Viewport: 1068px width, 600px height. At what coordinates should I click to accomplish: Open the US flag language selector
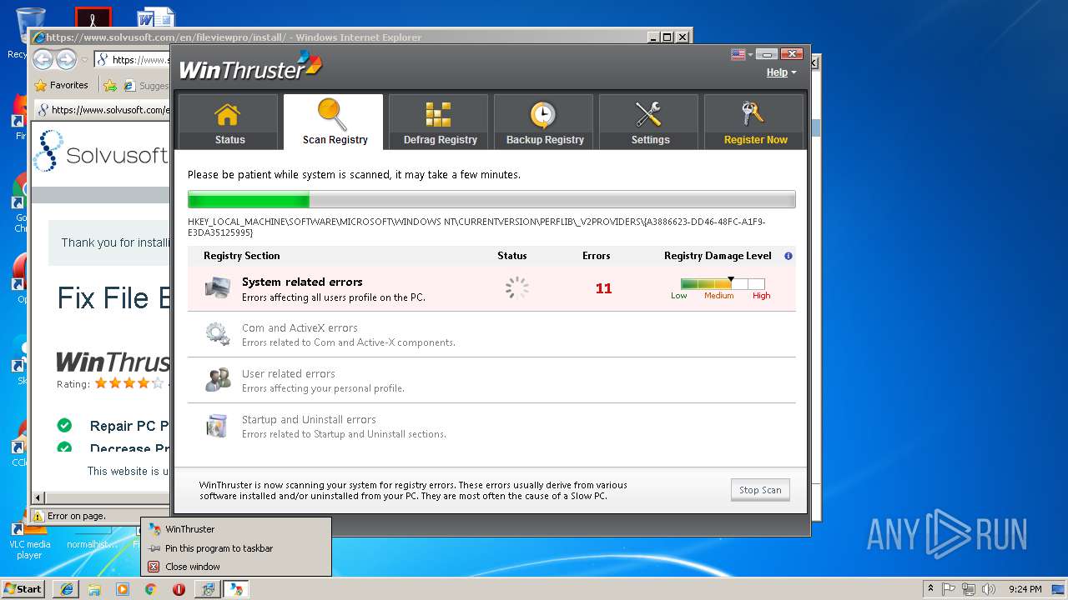(x=741, y=54)
